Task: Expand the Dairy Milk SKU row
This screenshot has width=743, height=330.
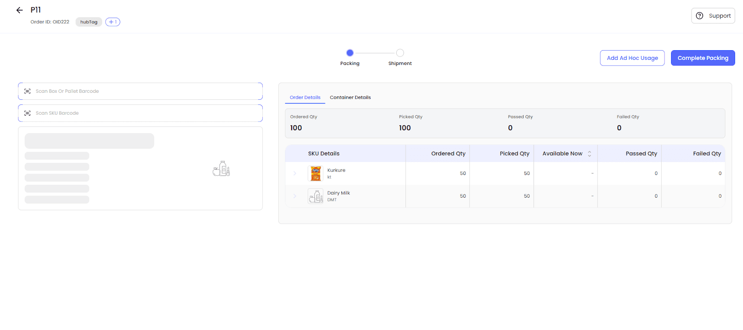Action: (295, 196)
